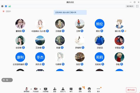Open Share Screen (共享屏幕)
140x93 pixels.
(x=45, y=90)
